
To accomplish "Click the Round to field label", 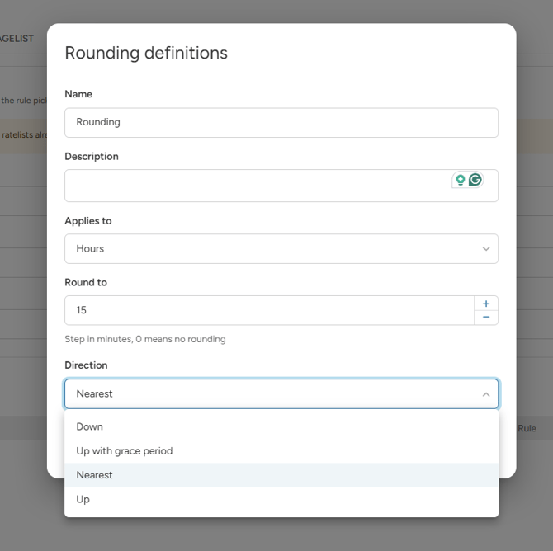I will coord(86,282).
